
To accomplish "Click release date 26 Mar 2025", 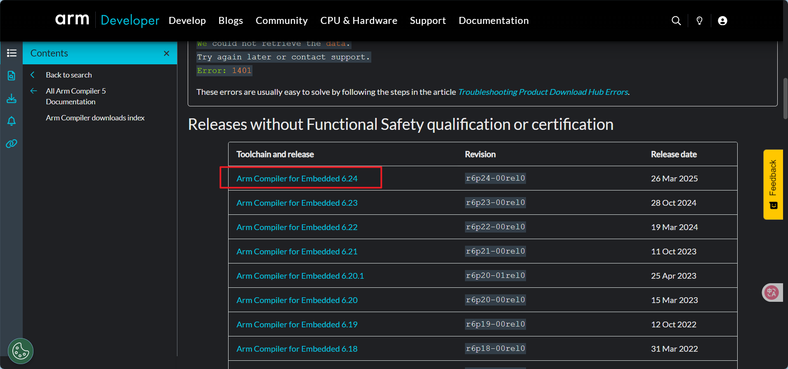I will pos(675,179).
